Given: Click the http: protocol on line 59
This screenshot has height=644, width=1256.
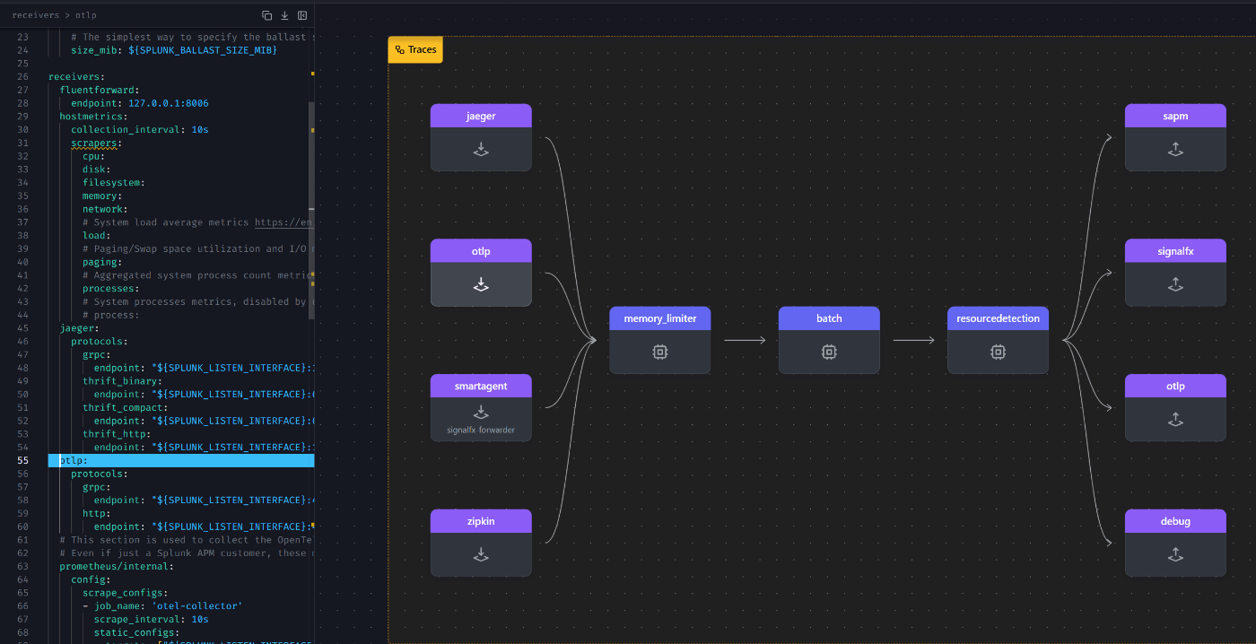Looking at the screenshot, I should [x=96, y=513].
